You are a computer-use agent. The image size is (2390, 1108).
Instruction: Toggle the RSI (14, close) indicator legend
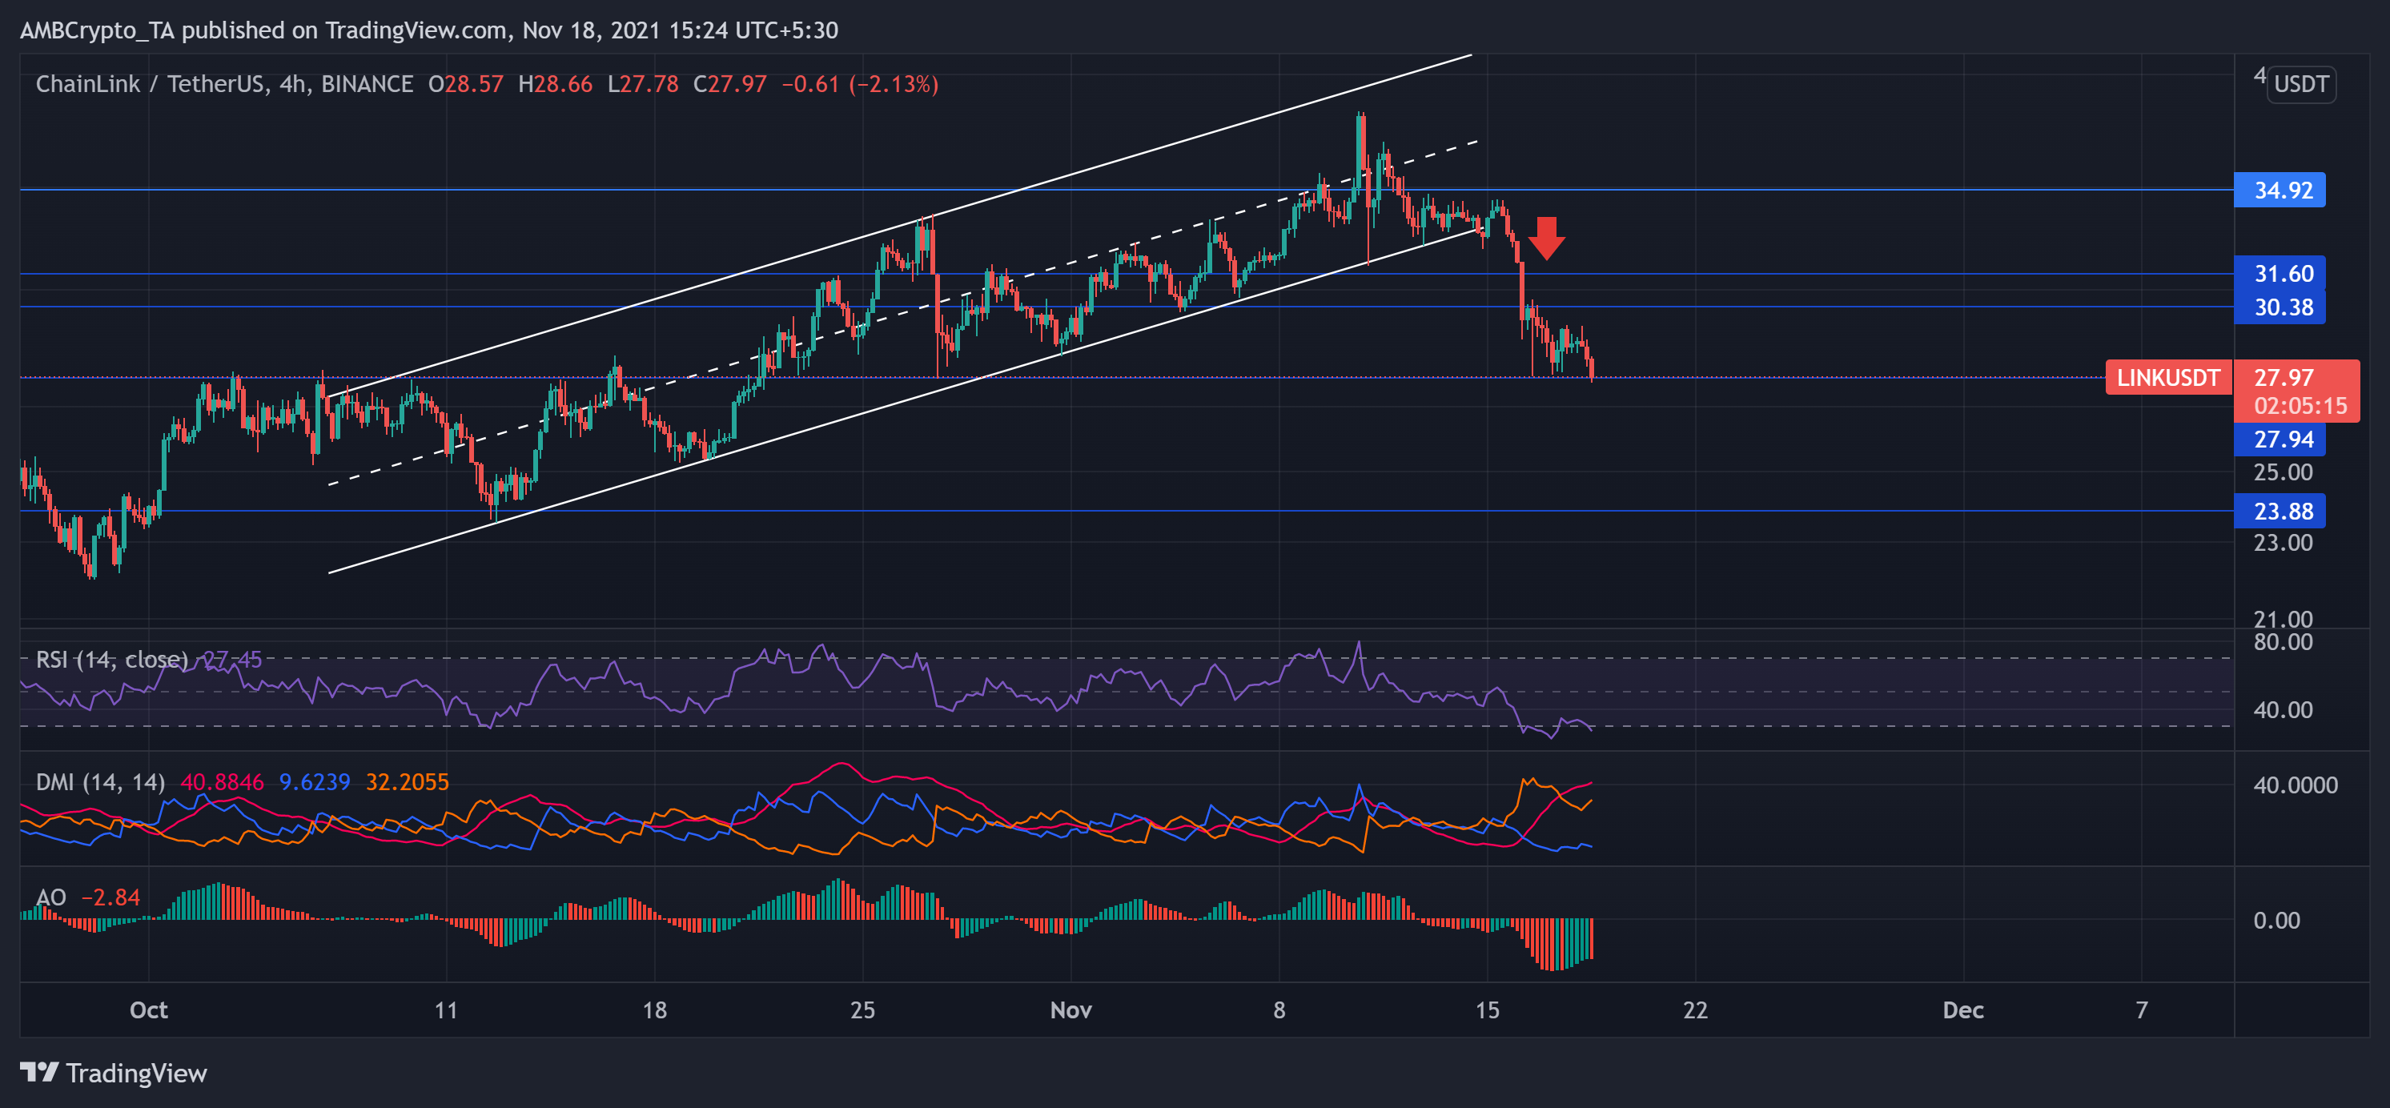click(111, 659)
